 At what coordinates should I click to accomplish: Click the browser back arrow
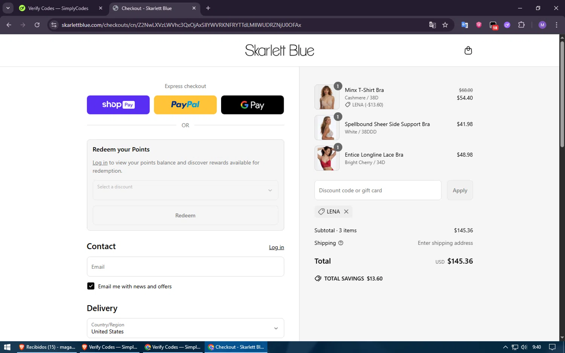click(9, 25)
